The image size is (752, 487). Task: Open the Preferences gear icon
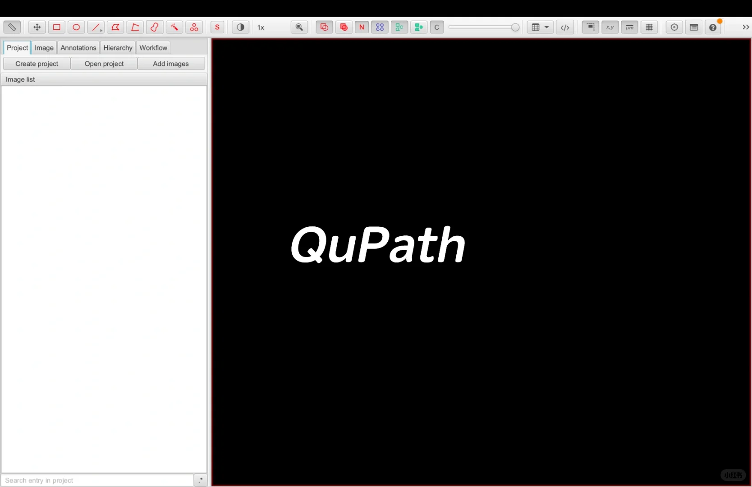[x=674, y=28]
